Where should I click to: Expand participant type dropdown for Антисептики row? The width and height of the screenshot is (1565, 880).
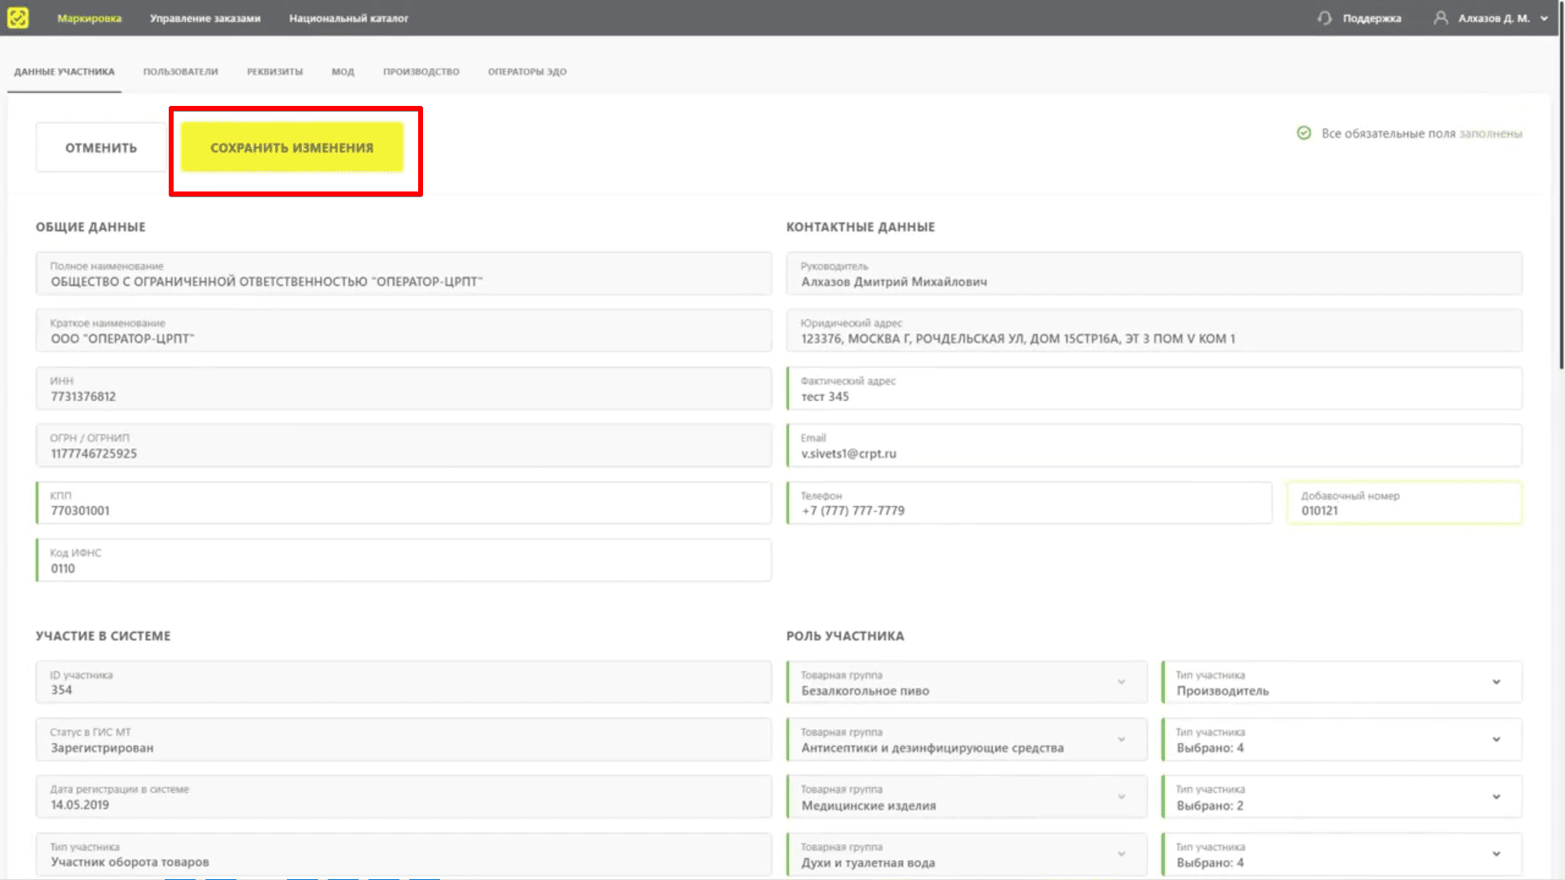pyautogui.click(x=1342, y=740)
